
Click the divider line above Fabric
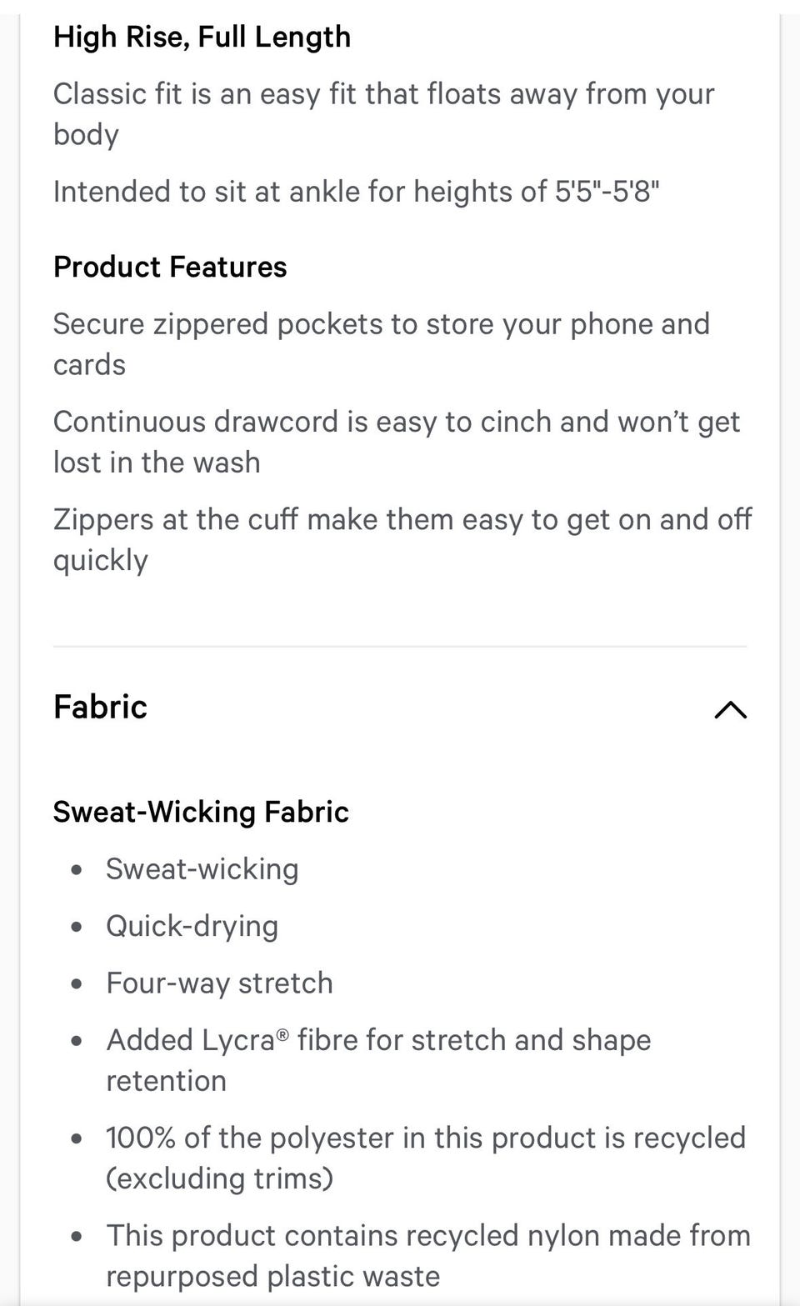(x=400, y=647)
